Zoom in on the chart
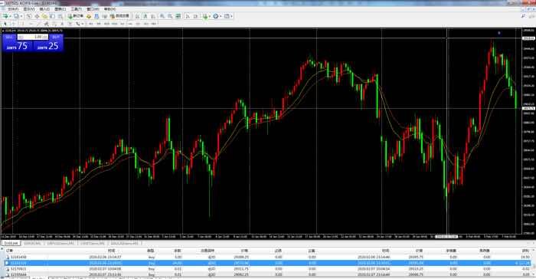The image size is (536, 279). pos(162,16)
